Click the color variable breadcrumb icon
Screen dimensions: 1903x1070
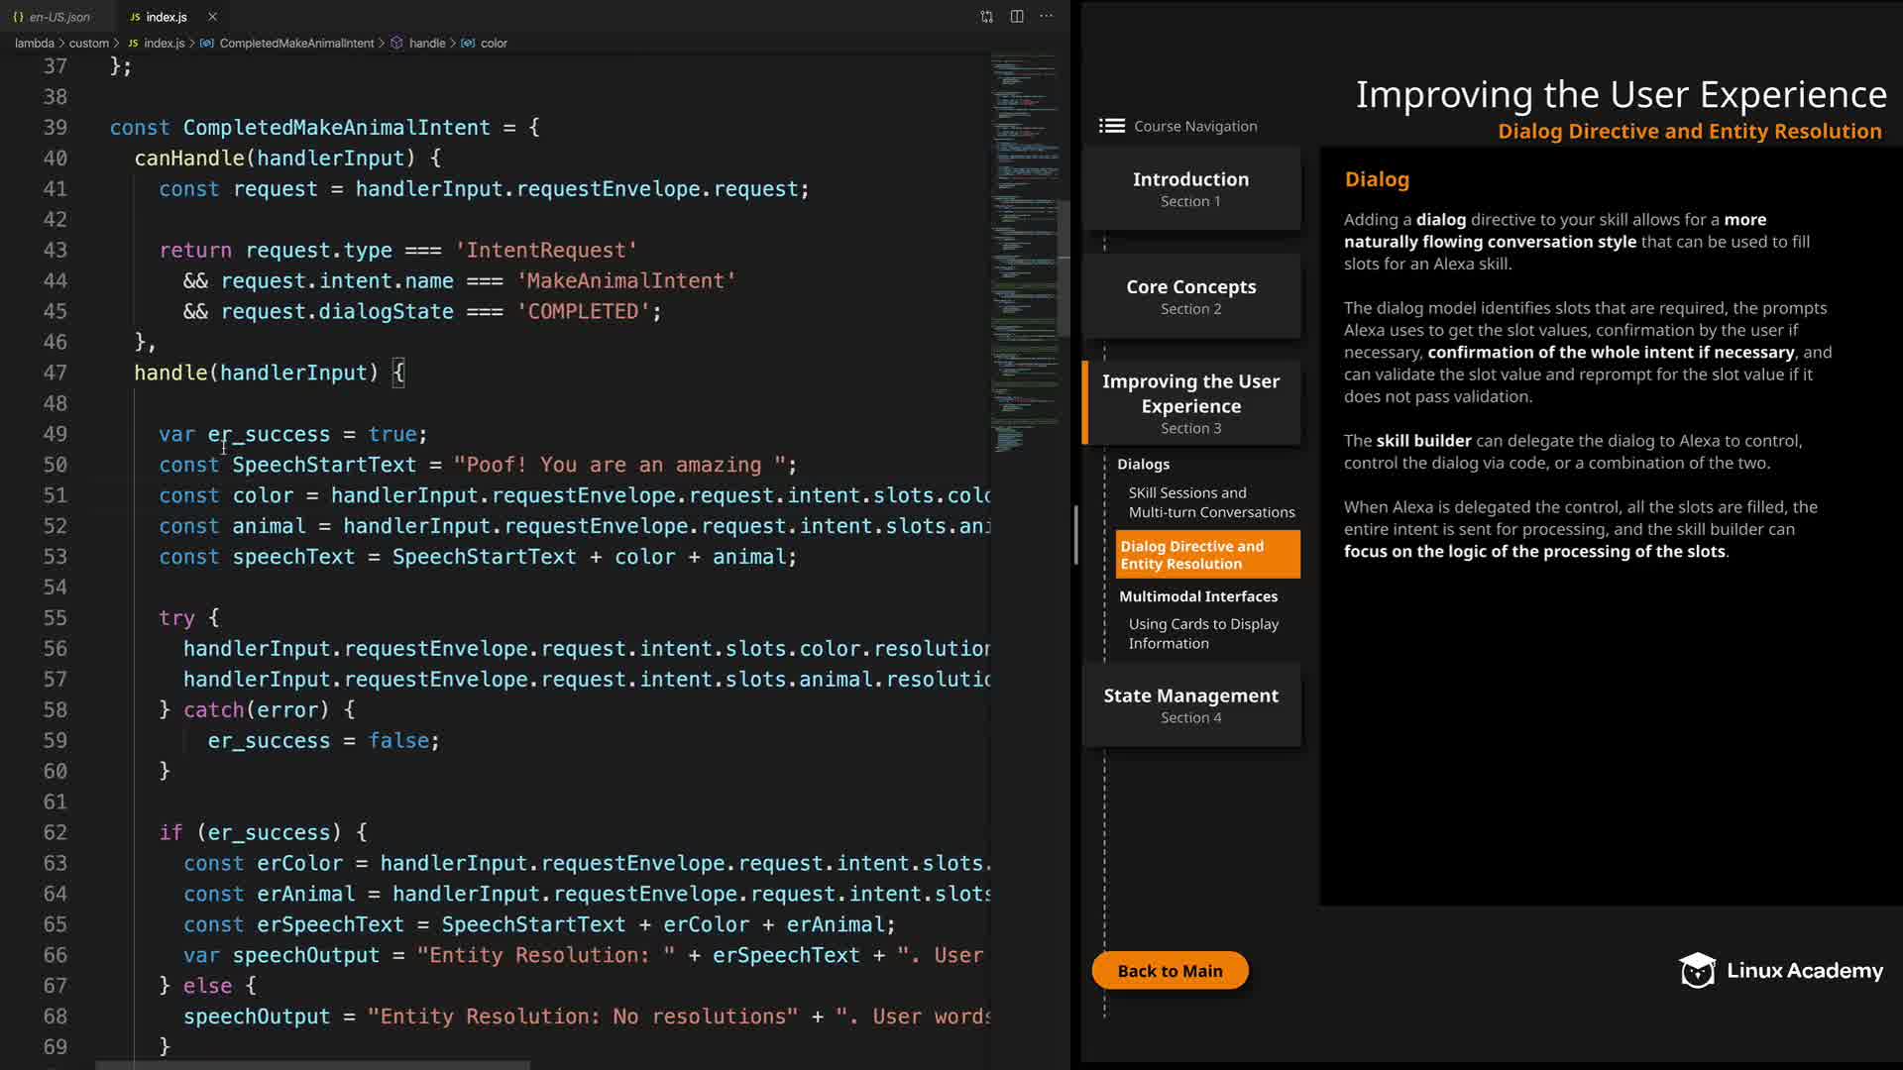pos(468,44)
